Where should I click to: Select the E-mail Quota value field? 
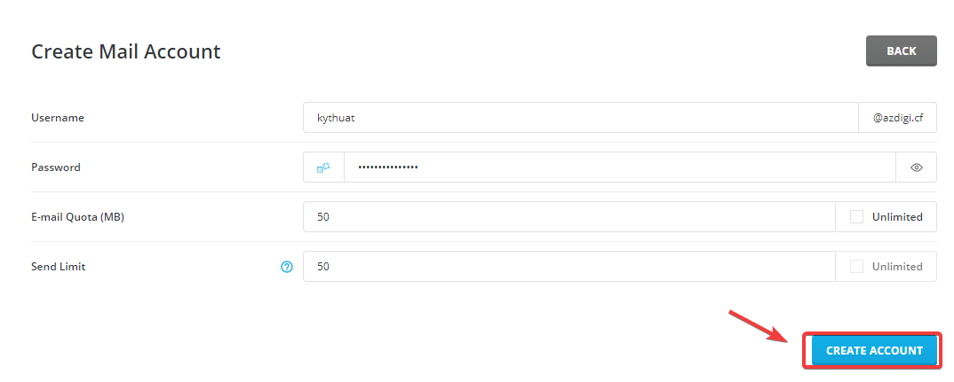point(568,216)
